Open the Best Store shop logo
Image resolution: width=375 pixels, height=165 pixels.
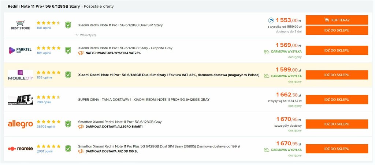click(x=21, y=25)
